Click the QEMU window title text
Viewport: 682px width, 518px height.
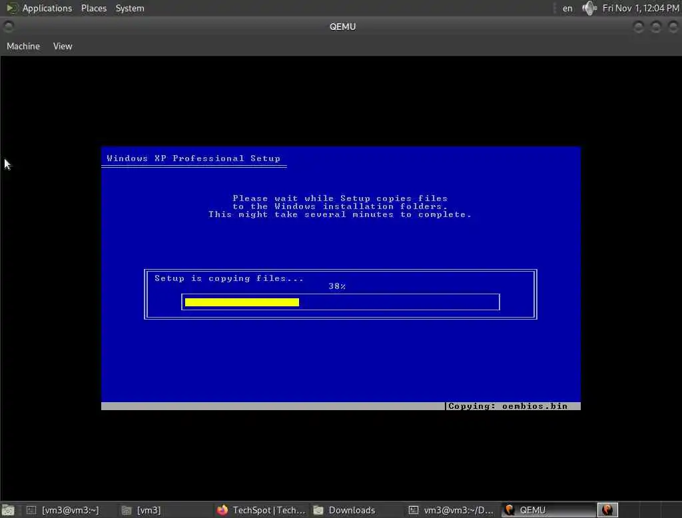tap(343, 27)
